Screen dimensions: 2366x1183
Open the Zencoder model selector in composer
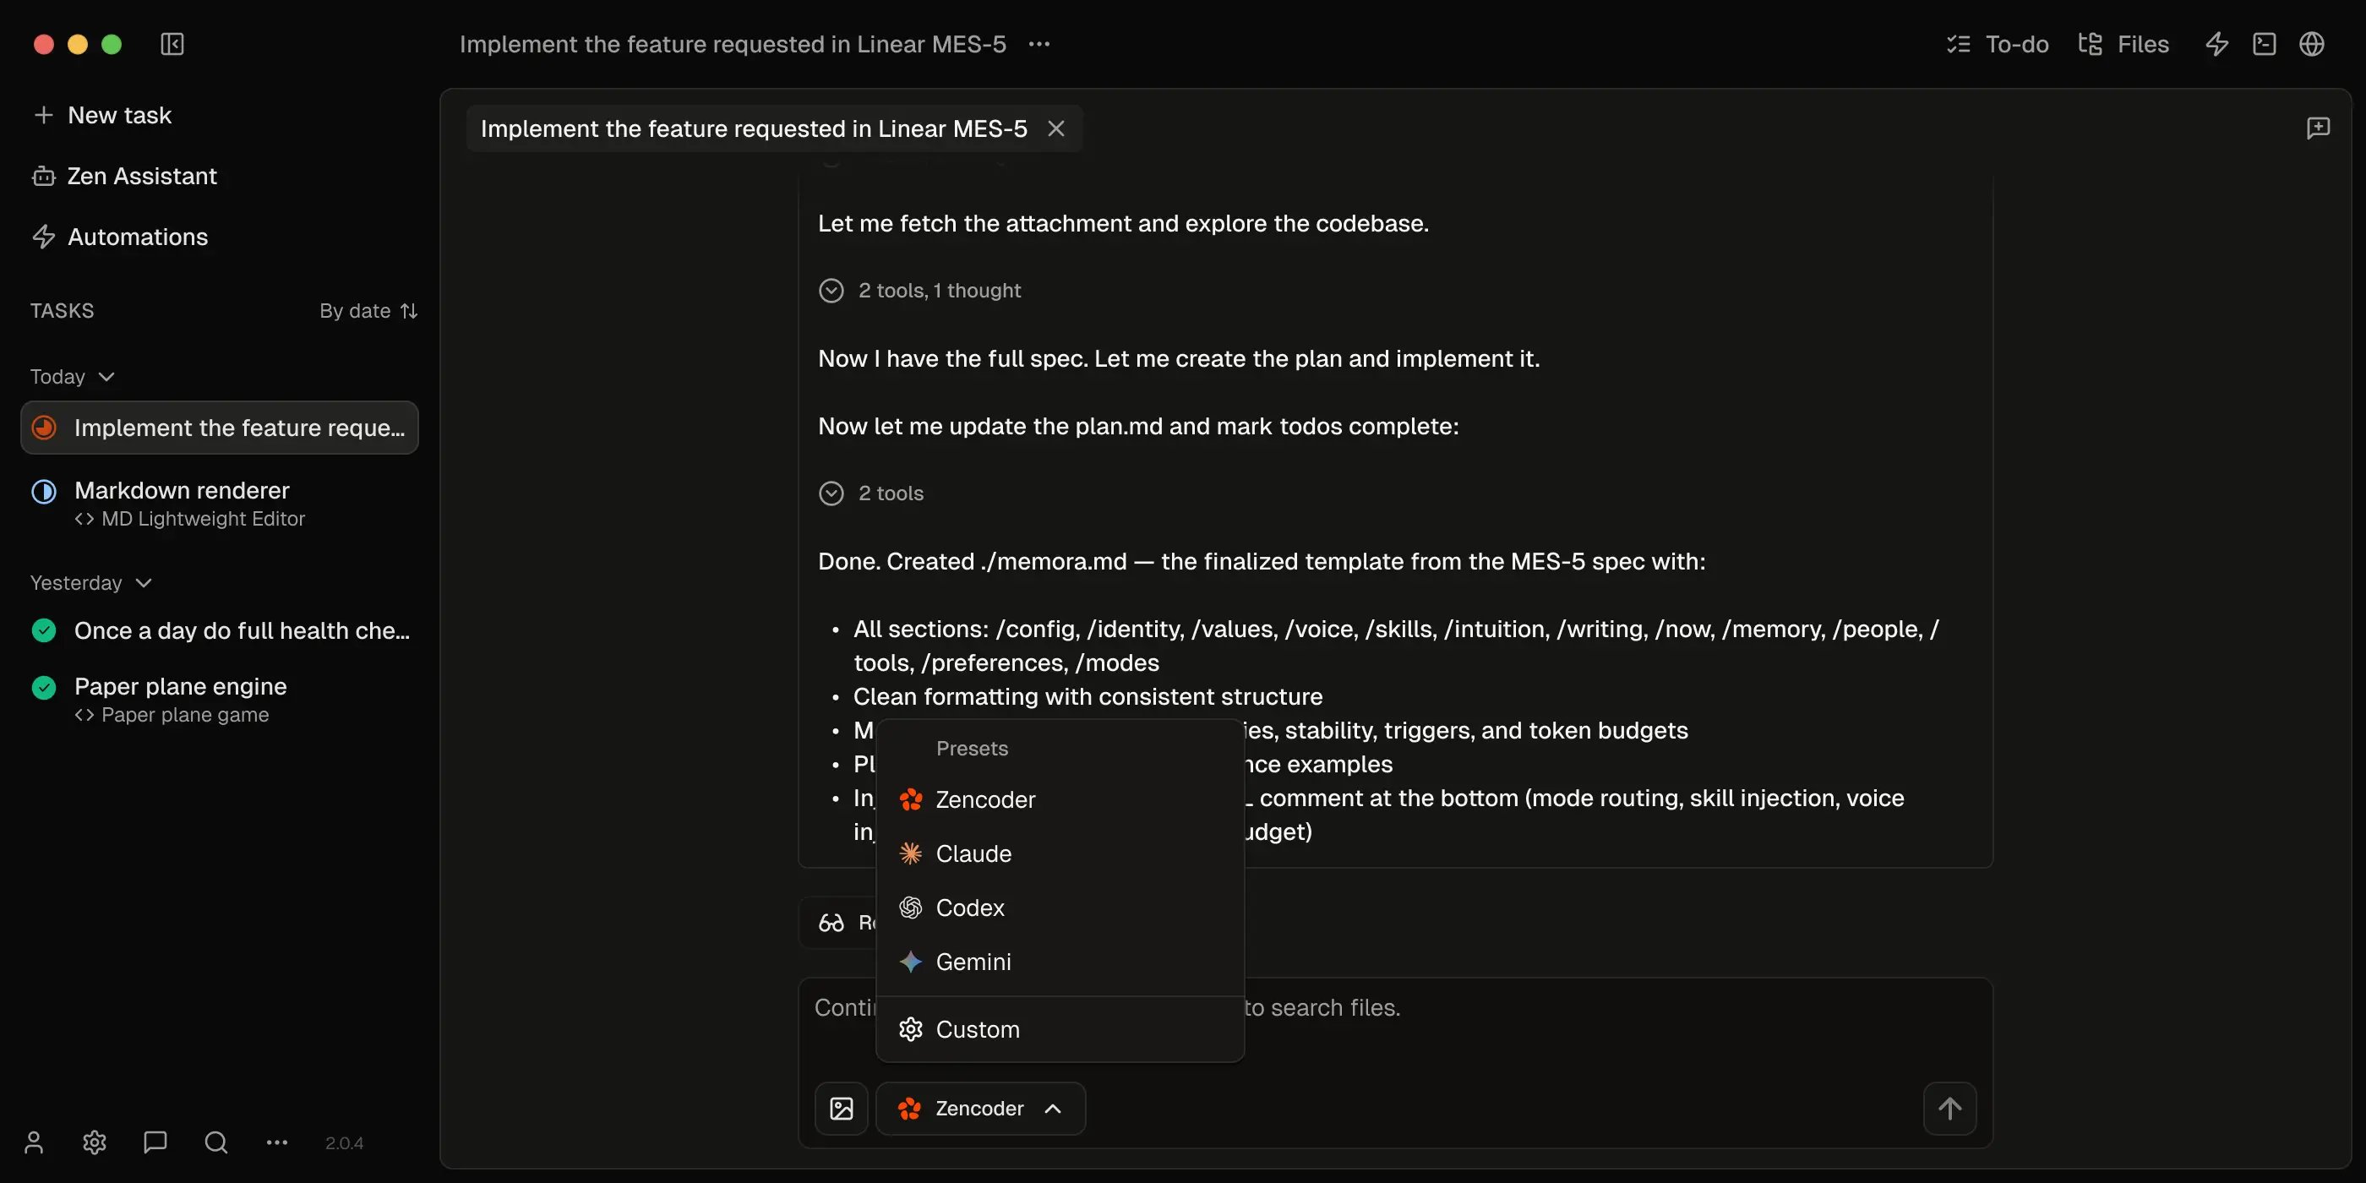point(980,1108)
